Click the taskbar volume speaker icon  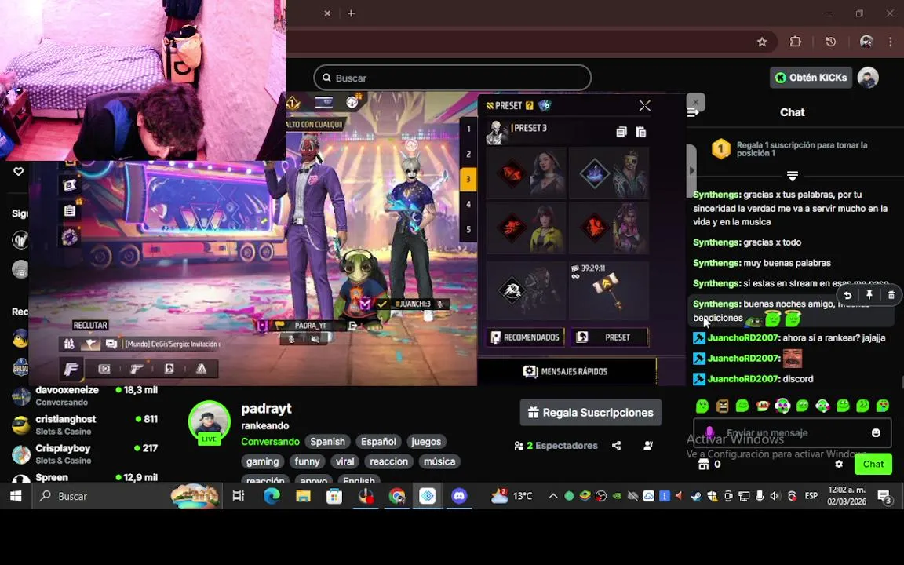point(775,496)
